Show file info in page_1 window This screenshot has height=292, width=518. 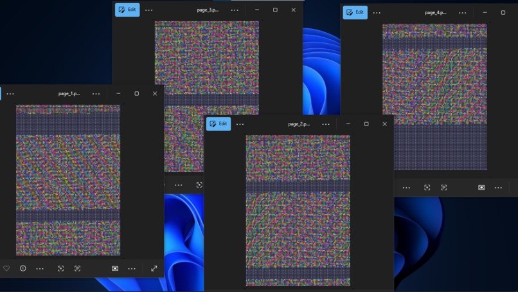(22, 268)
